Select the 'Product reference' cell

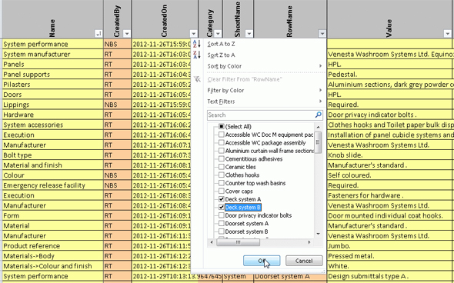click(x=52, y=246)
